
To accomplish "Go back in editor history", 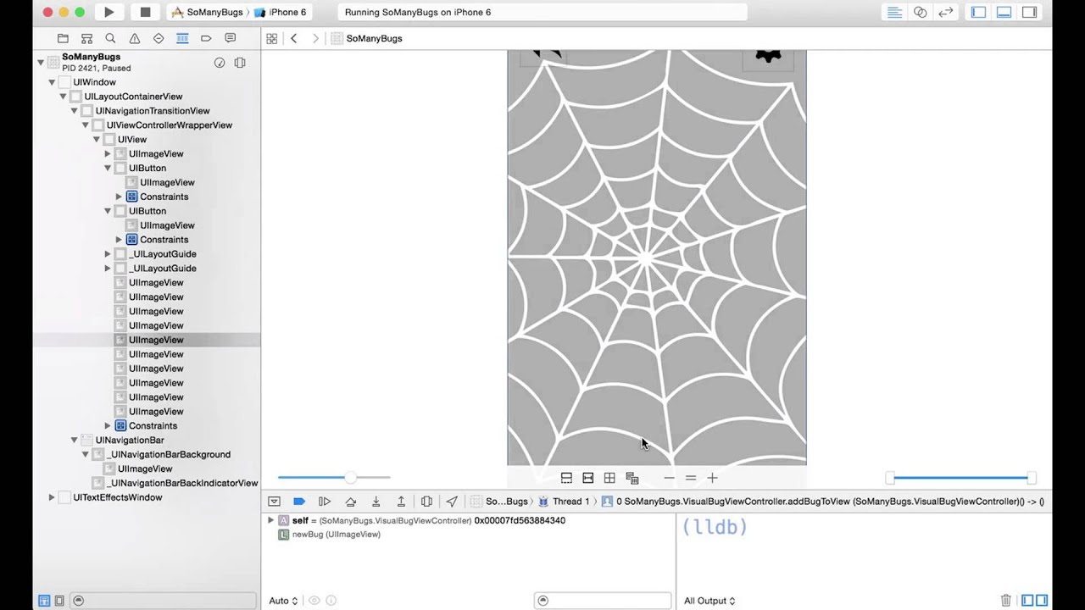I will (x=294, y=38).
